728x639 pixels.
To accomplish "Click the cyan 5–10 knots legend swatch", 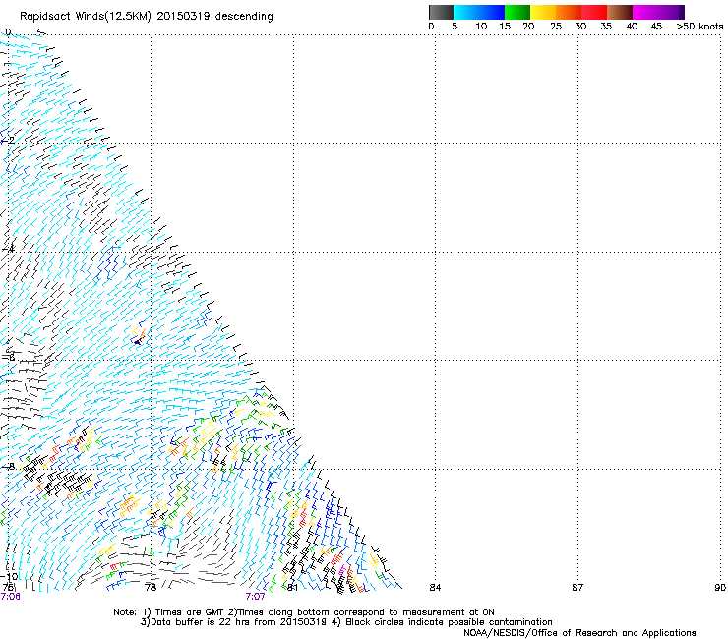I will coord(466,12).
